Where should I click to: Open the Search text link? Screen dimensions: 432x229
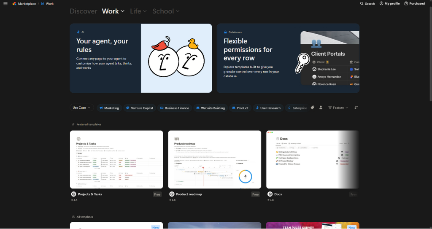[x=370, y=3]
